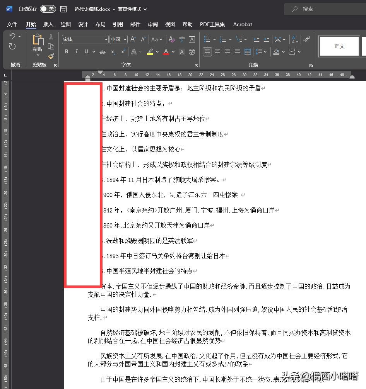Screen dimensions: 366x389
Task: Click the Clear Formatting icon
Action: [x=171, y=39]
